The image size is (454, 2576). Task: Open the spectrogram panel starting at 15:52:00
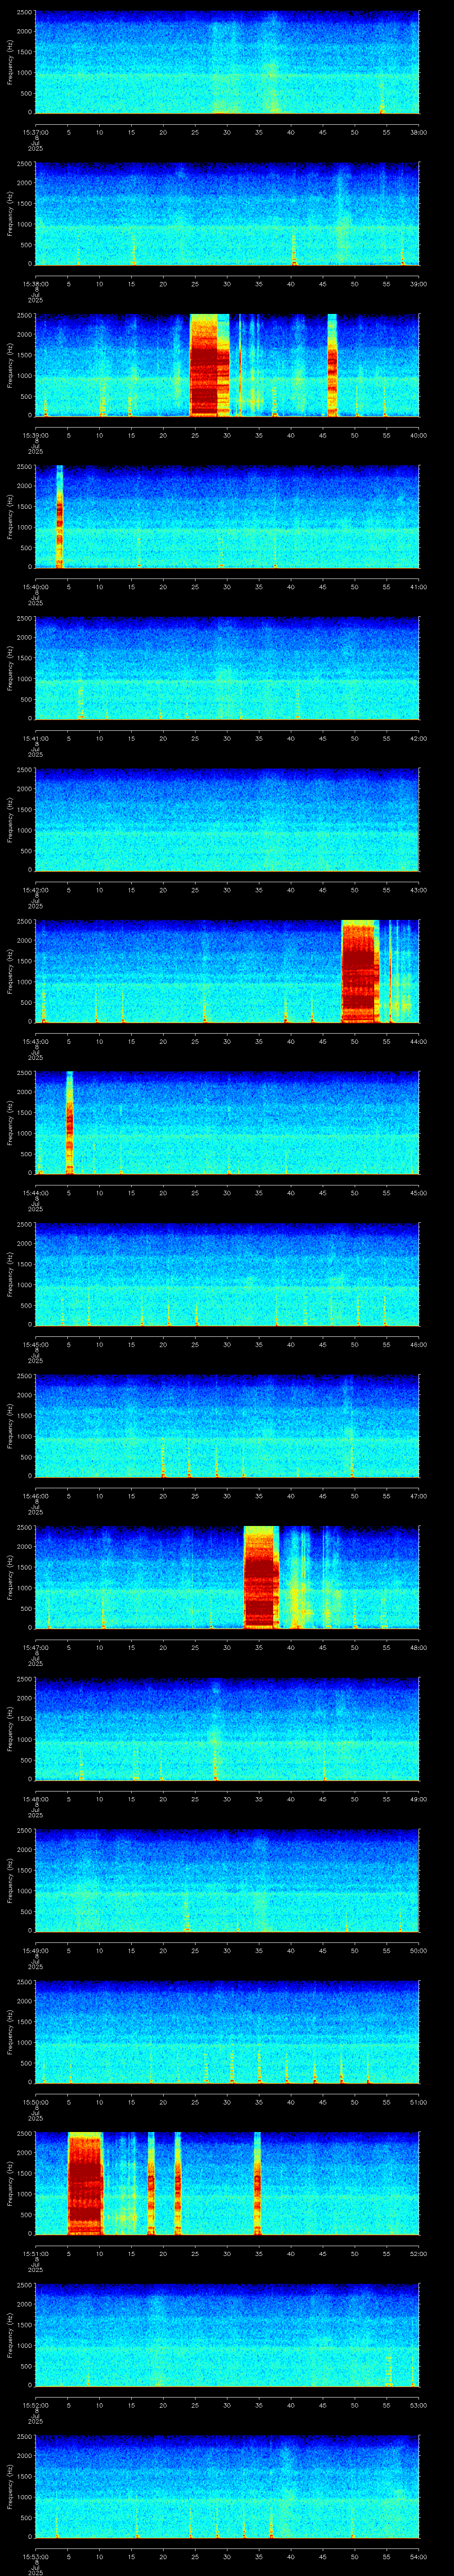click(x=227, y=2336)
